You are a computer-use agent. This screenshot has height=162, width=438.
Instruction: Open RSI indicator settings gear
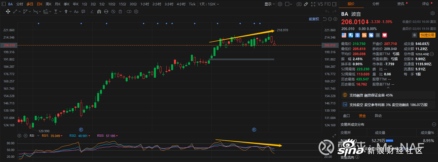click(x=19, y=136)
